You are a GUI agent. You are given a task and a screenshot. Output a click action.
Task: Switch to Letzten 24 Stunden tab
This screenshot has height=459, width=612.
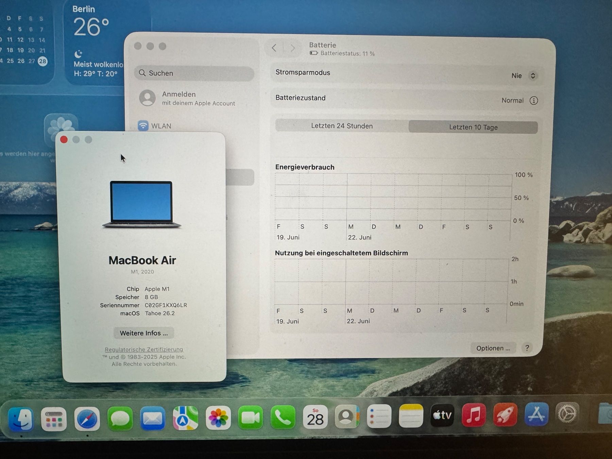(342, 126)
